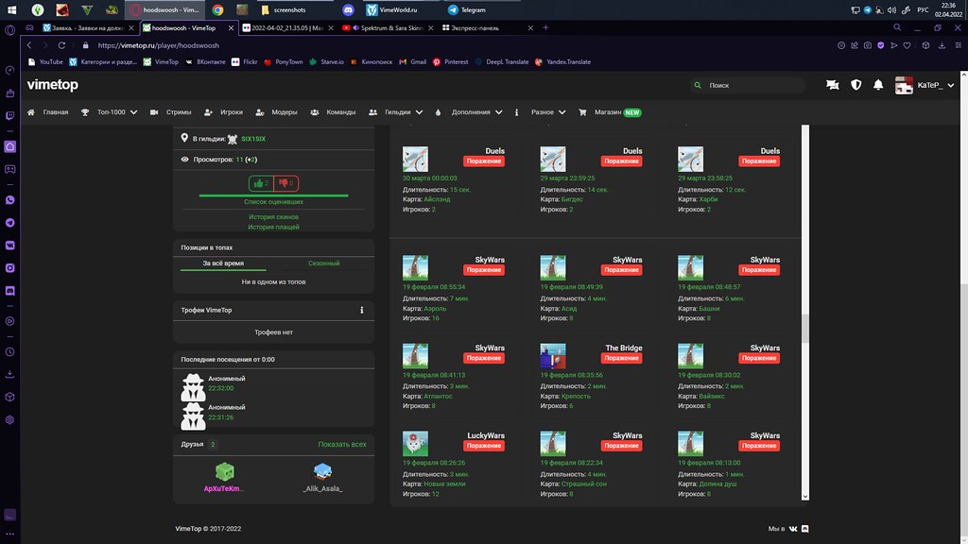The image size is (968, 544).
Task: Click the Поиск search field
Action: [x=747, y=85]
